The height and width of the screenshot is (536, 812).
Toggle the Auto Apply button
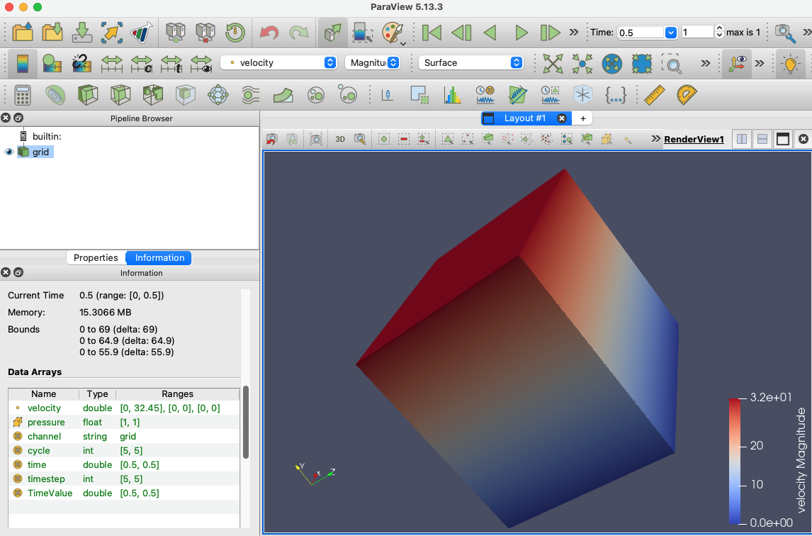click(332, 32)
